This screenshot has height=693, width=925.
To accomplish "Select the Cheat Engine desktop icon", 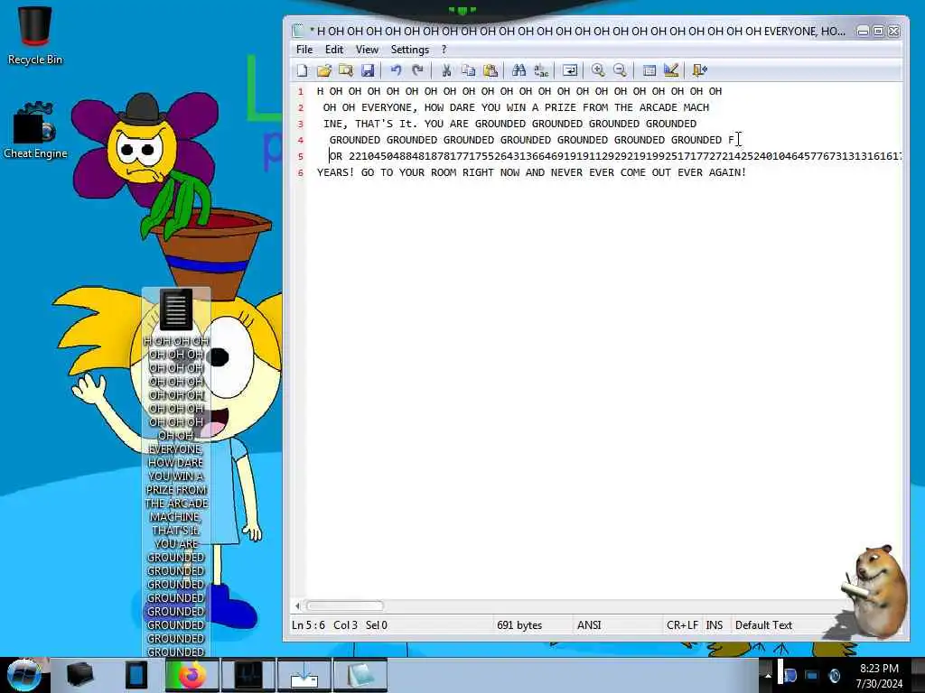I will pyautogui.click(x=35, y=131).
